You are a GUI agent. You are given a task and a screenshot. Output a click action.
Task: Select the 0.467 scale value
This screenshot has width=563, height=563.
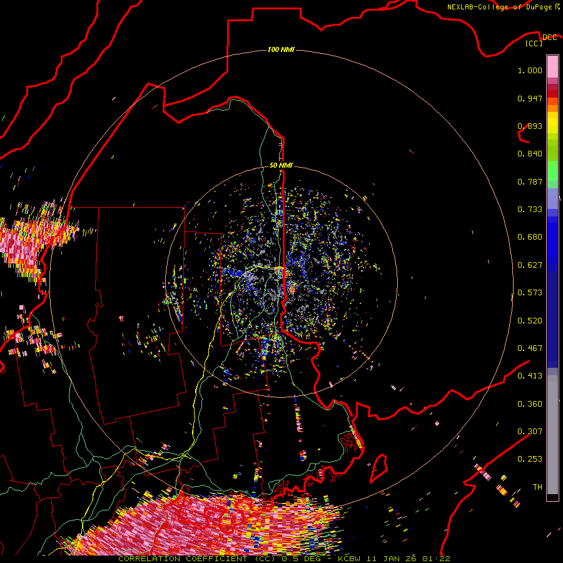click(x=530, y=348)
